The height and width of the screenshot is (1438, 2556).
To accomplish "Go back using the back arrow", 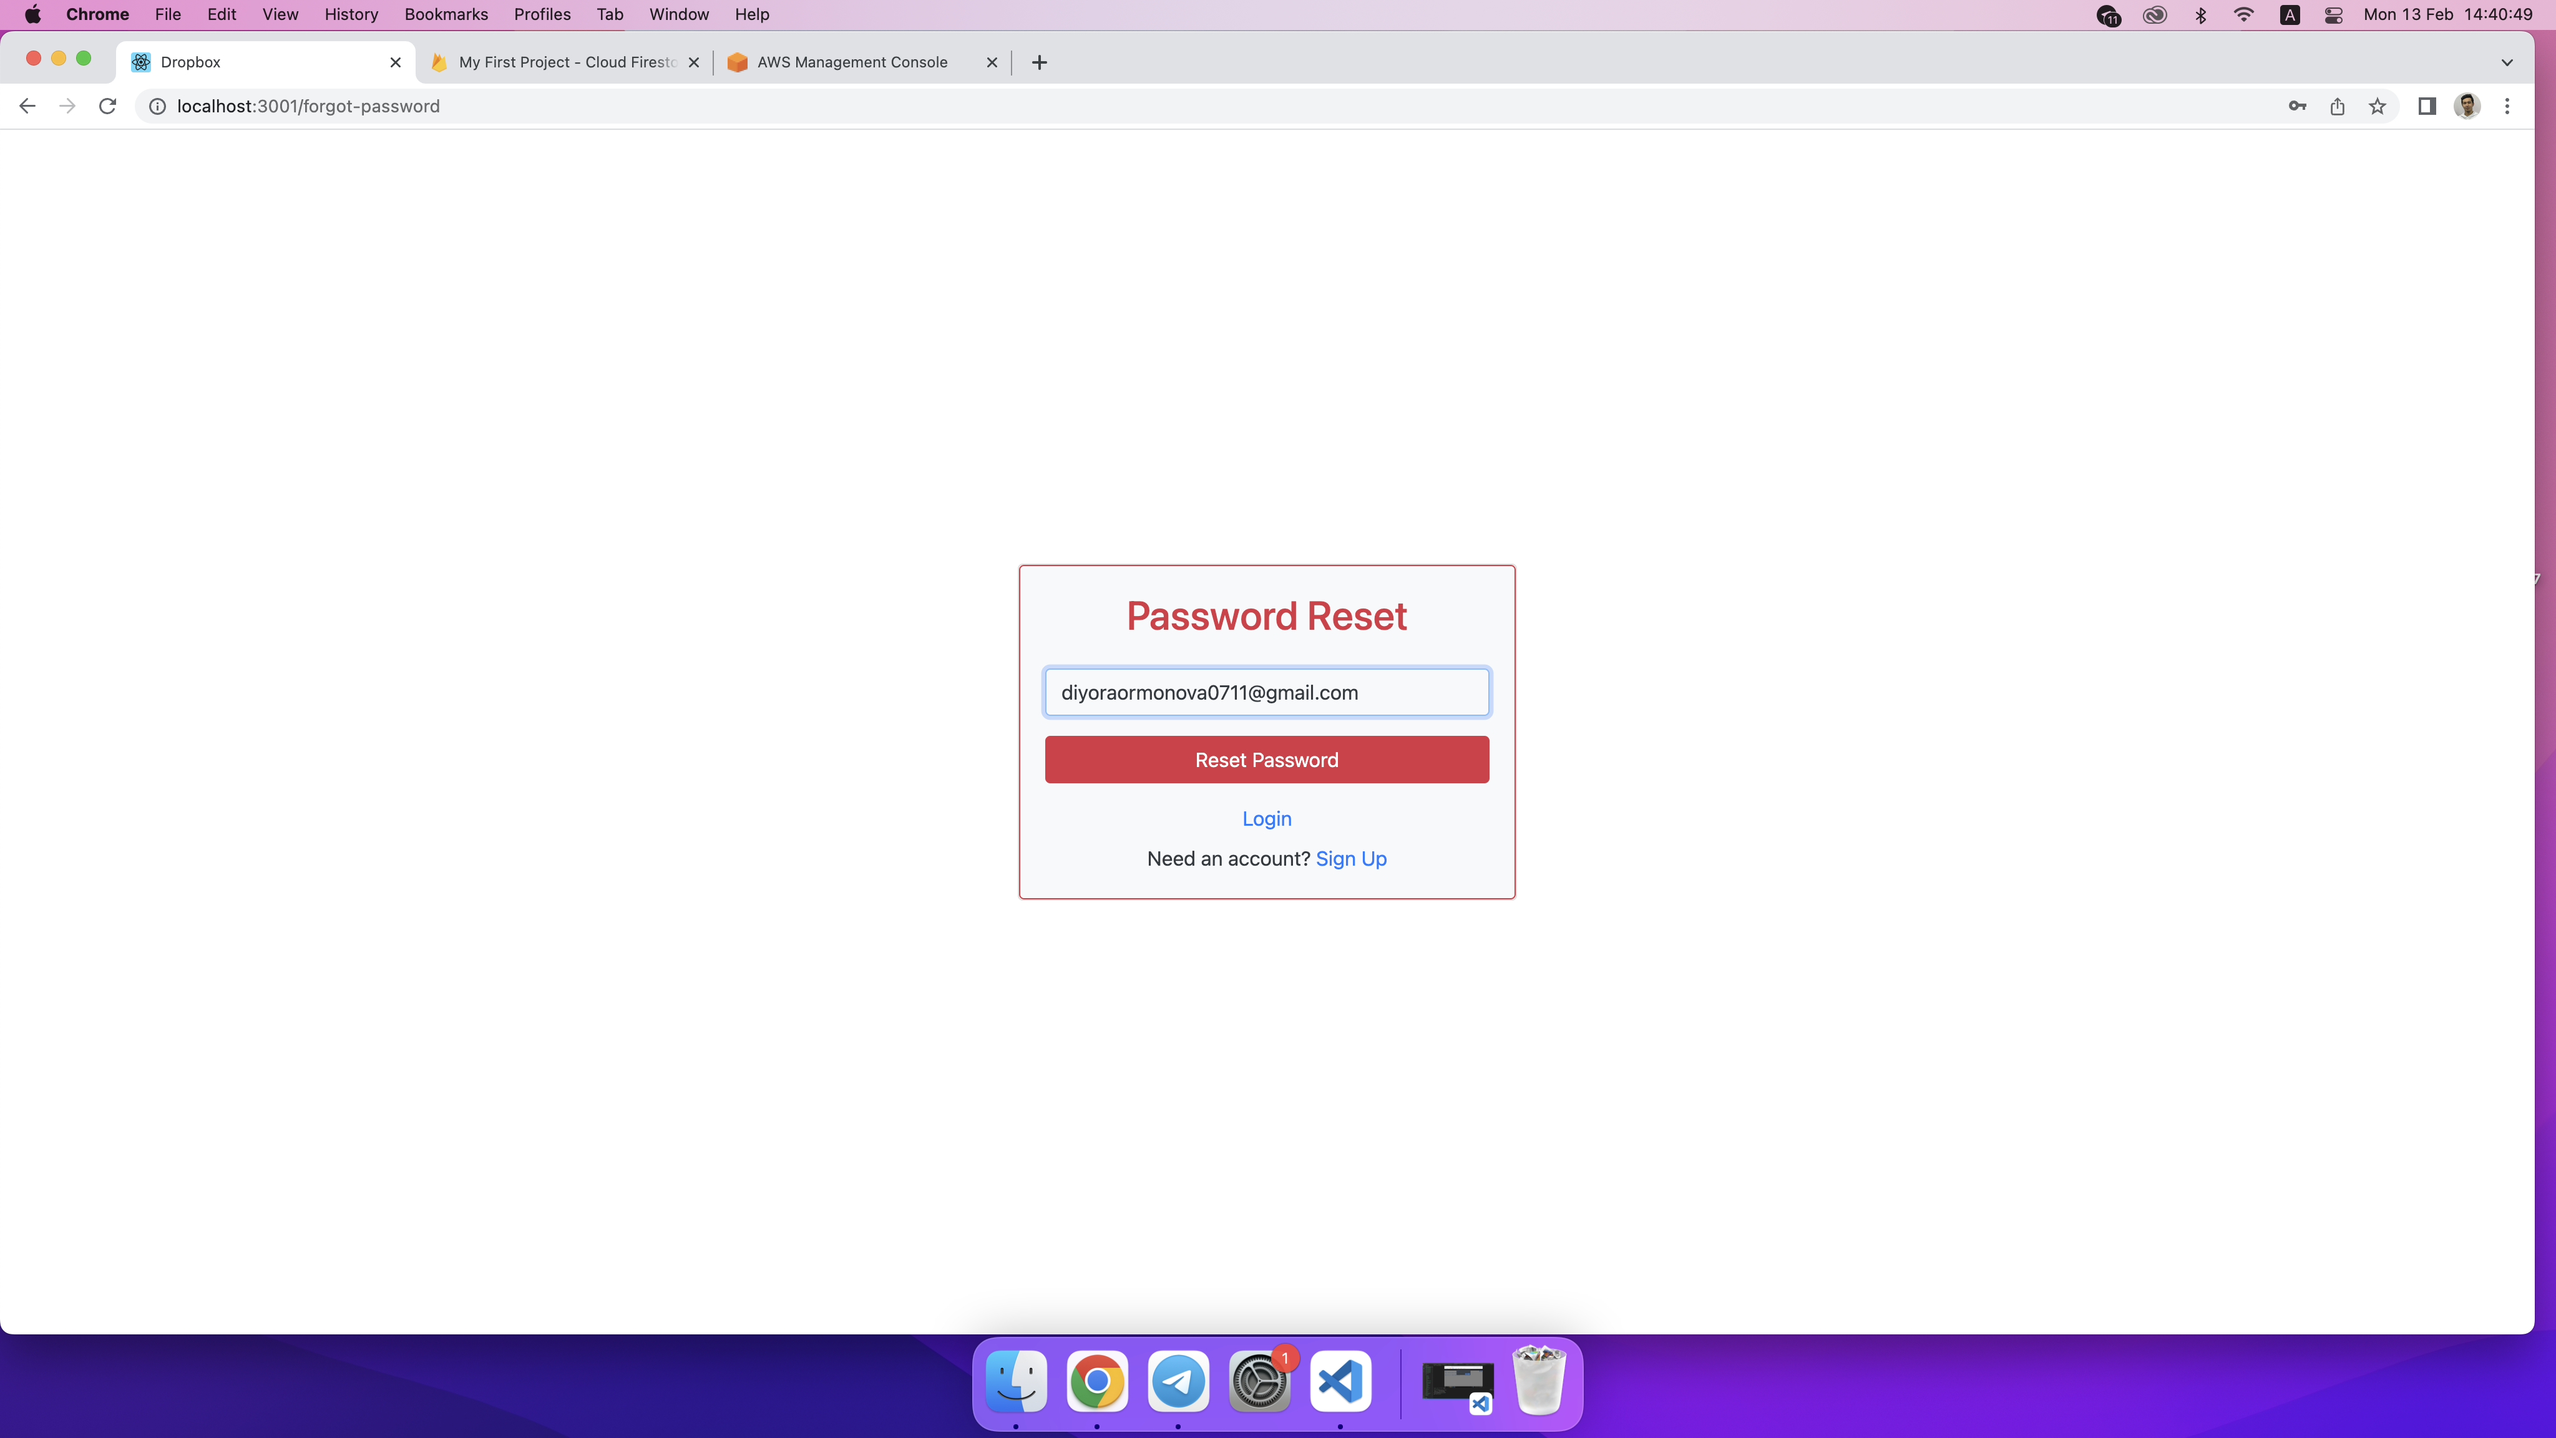I will (x=27, y=106).
